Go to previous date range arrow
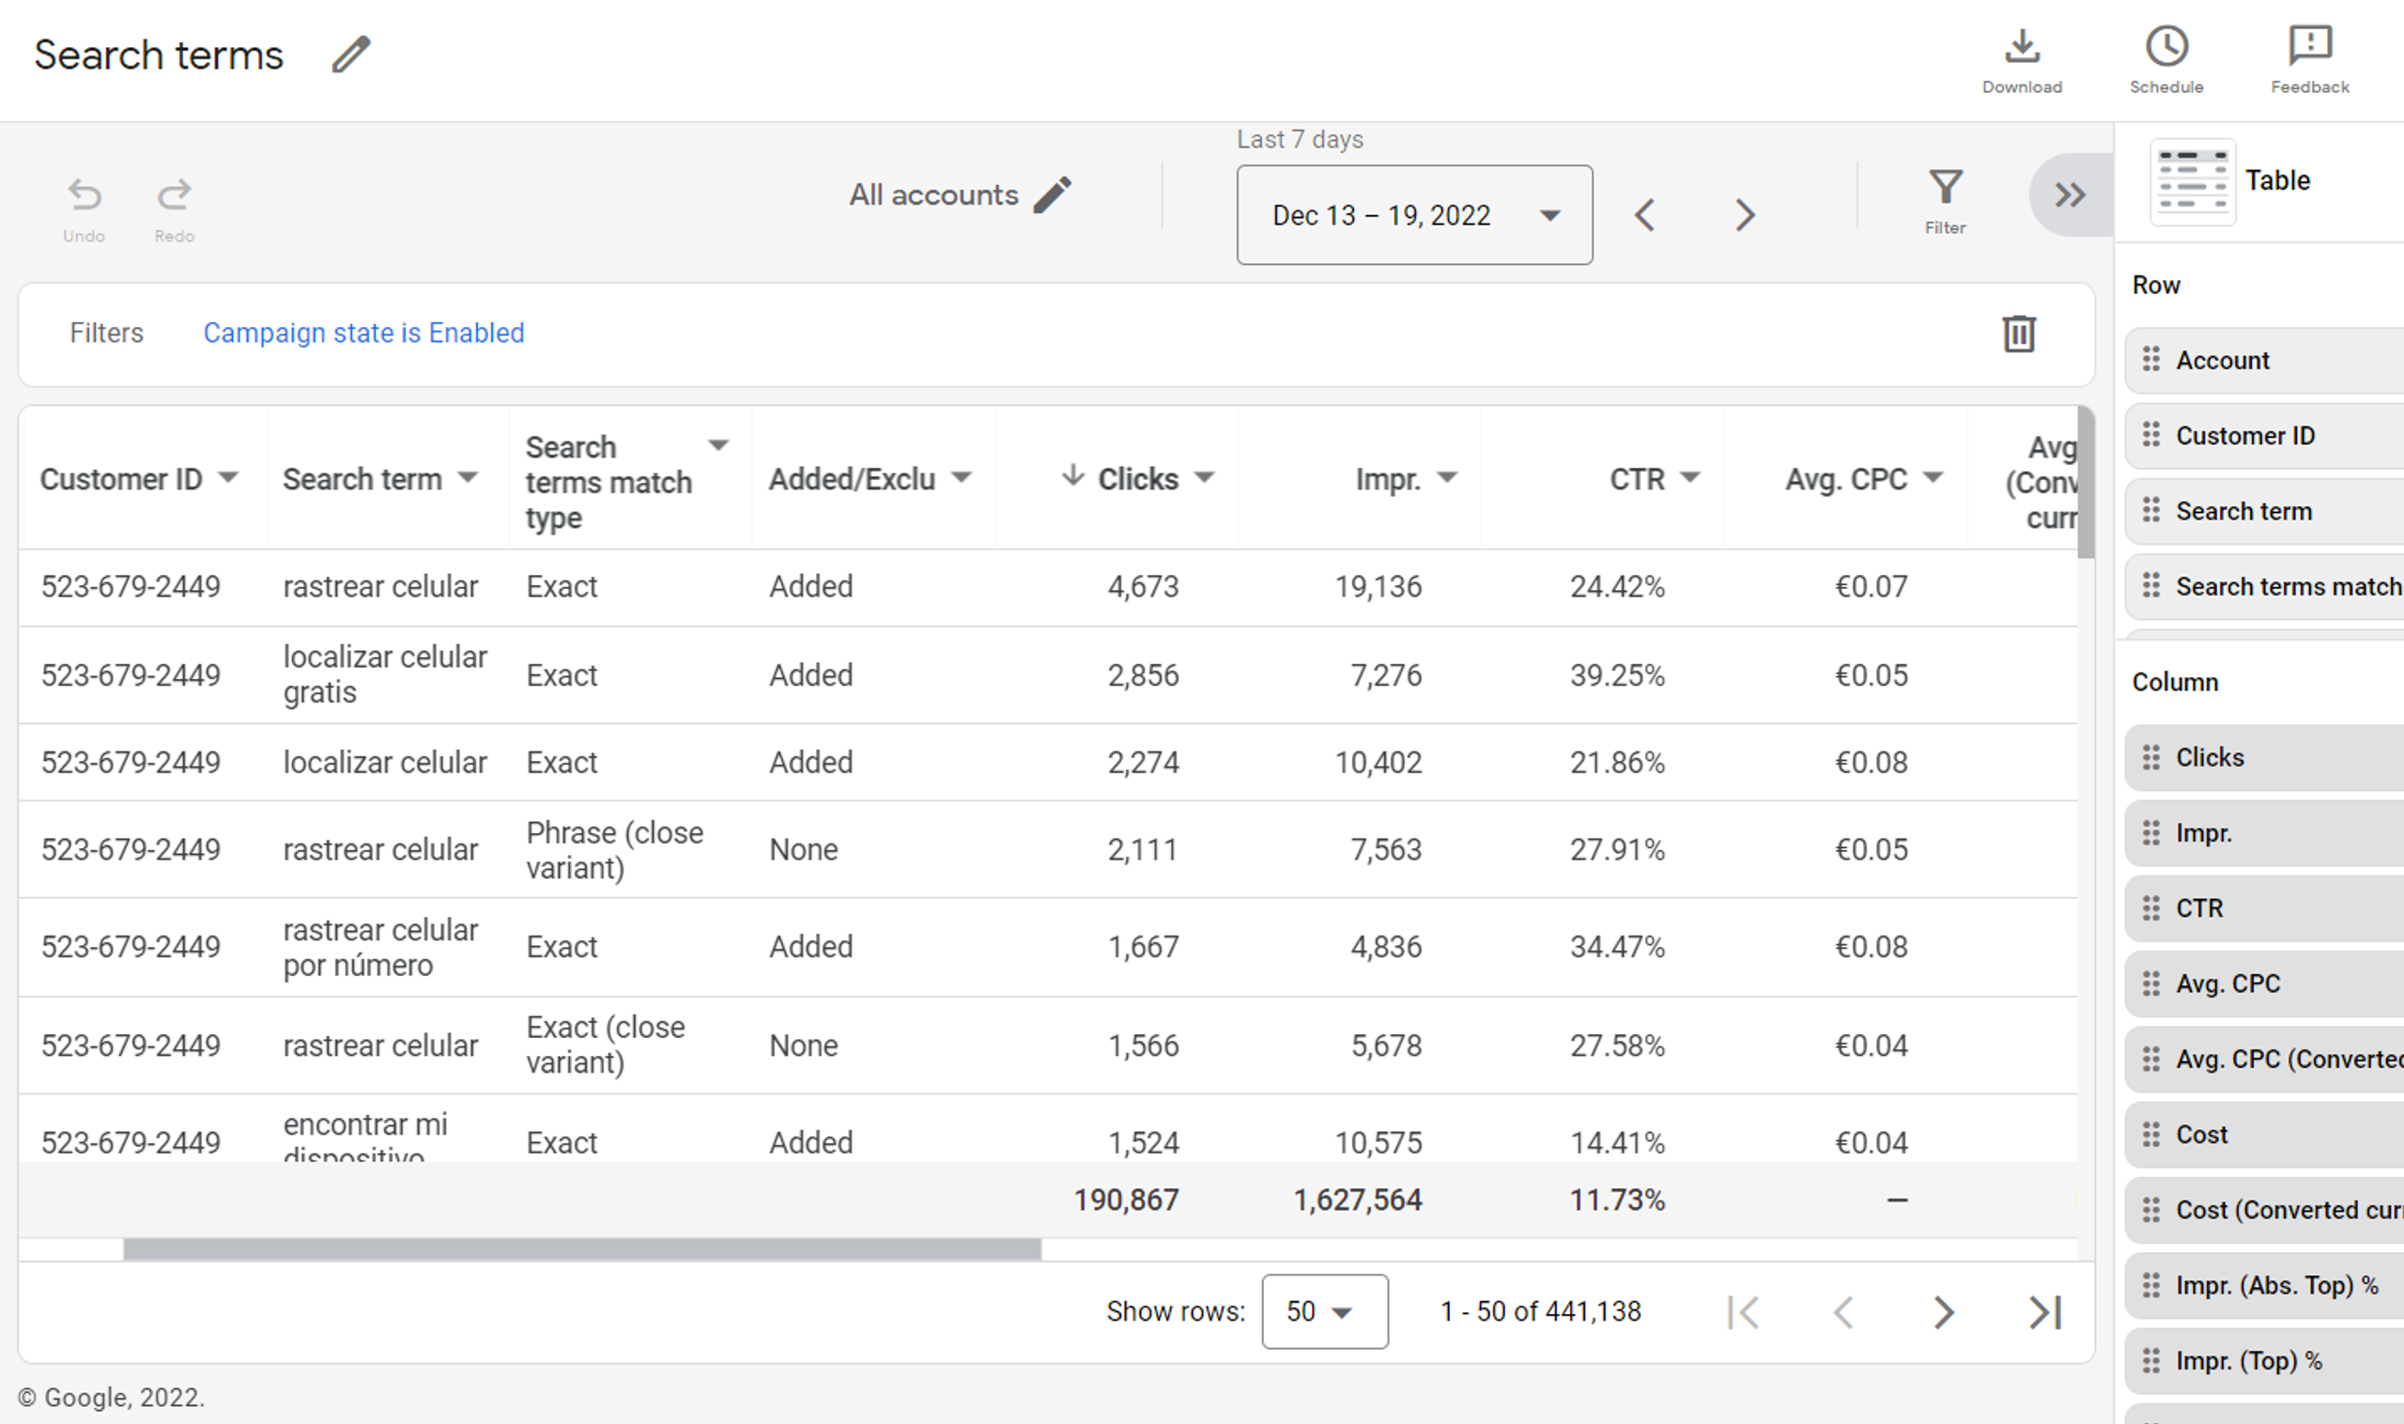Image resolution: width=2404 pixels, height=1424 pixels. (x=1645, y=215)
